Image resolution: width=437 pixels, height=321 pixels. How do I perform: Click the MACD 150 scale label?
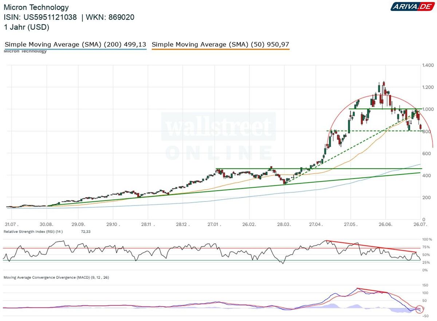coord(425,285)
